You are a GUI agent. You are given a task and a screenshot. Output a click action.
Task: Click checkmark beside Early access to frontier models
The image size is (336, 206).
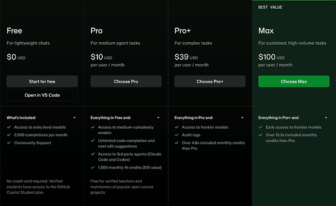pyautogui.click(x=261, y=127)
